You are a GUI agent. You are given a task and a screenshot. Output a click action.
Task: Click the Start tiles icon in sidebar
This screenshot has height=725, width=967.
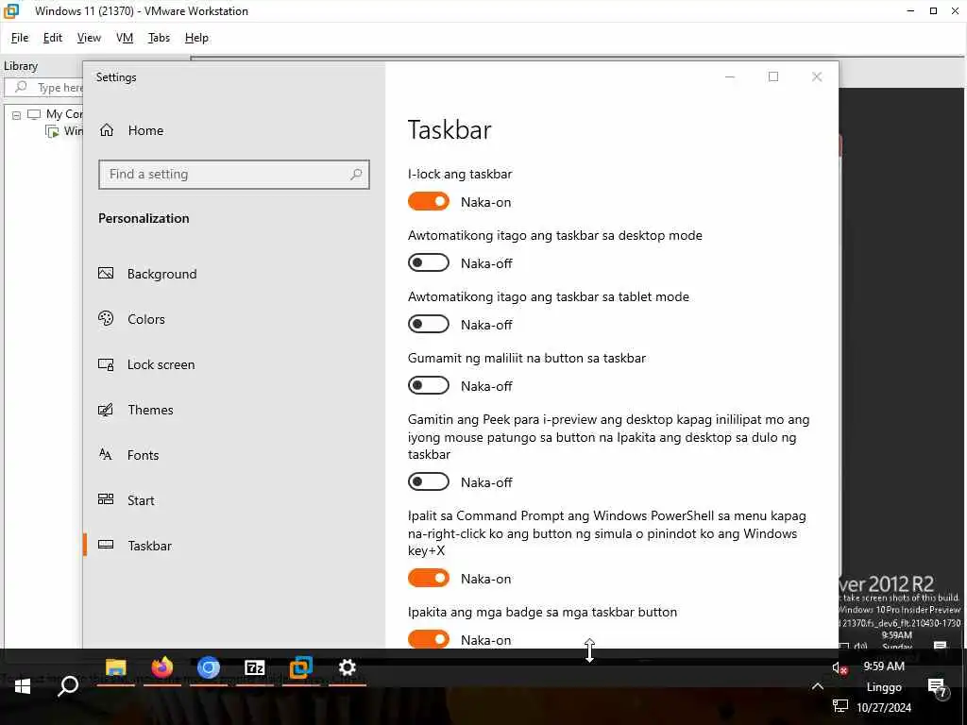106,499
